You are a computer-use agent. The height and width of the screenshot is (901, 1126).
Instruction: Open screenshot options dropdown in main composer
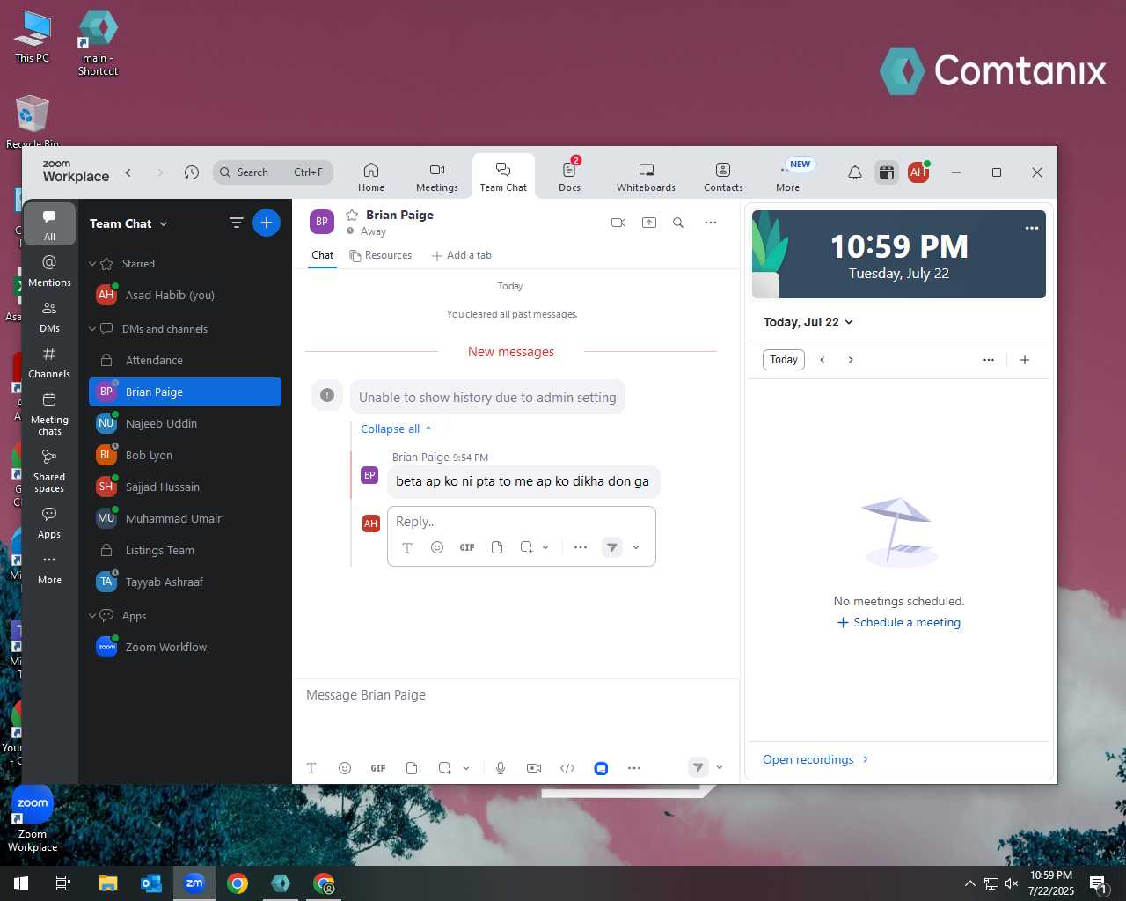(x=466, y=768)
